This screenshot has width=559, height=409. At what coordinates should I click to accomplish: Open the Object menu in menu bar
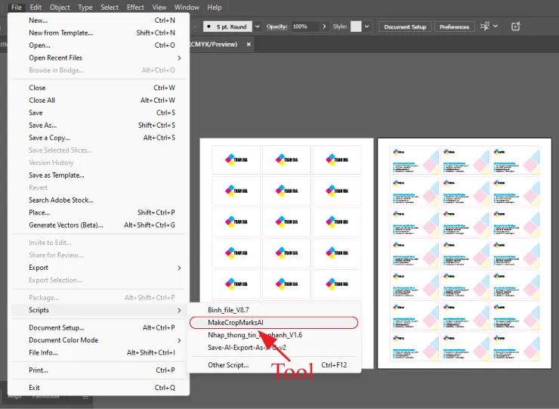[x=60, y=8]
